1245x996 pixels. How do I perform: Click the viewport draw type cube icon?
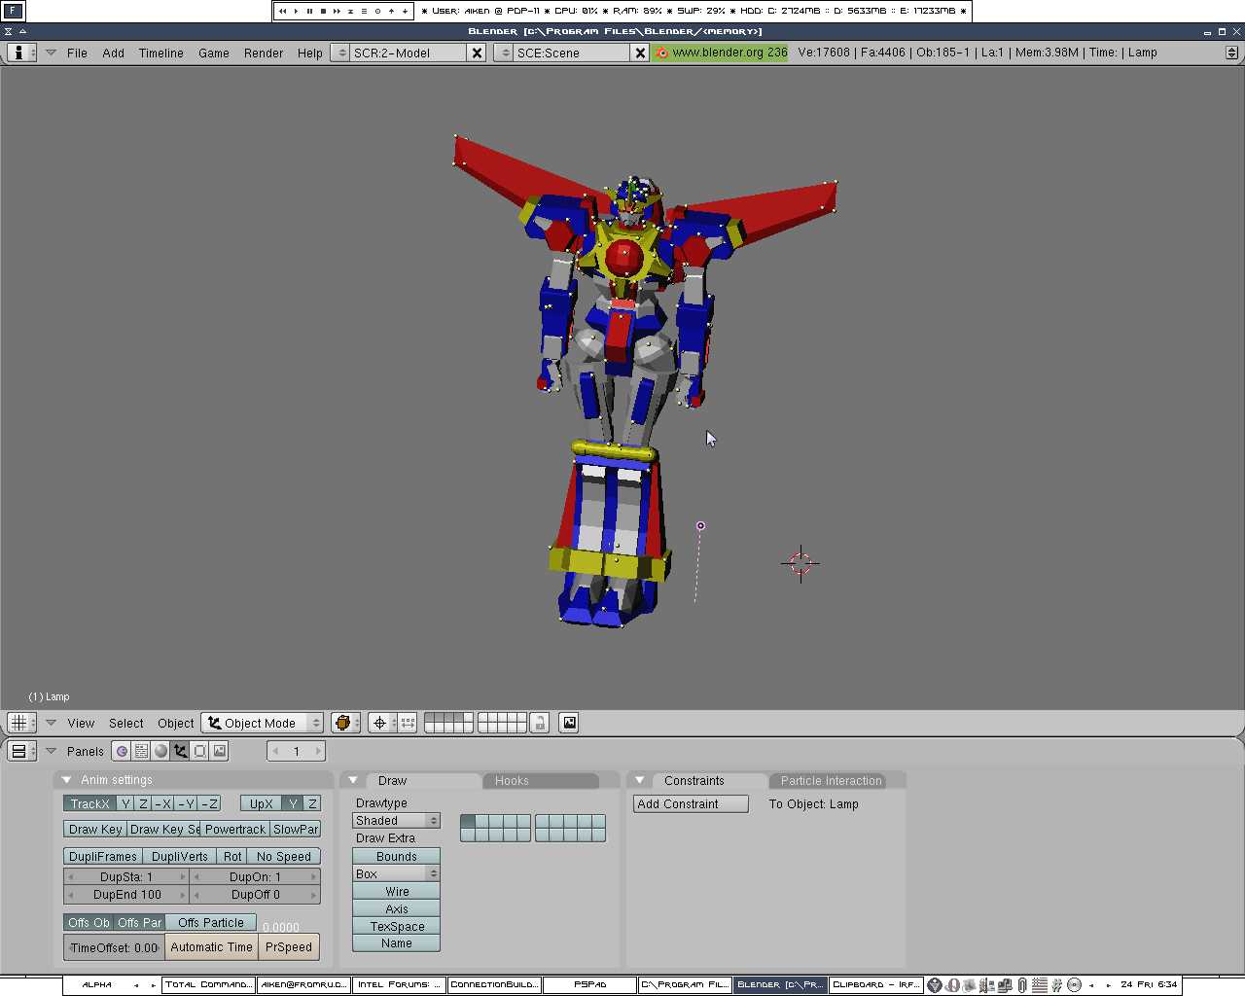click(342, 723)
